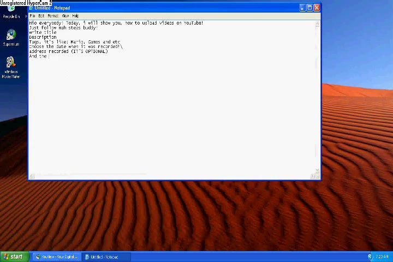
Task: Open the Edit menu in Notepad
Action: click(x=41, y=16)
